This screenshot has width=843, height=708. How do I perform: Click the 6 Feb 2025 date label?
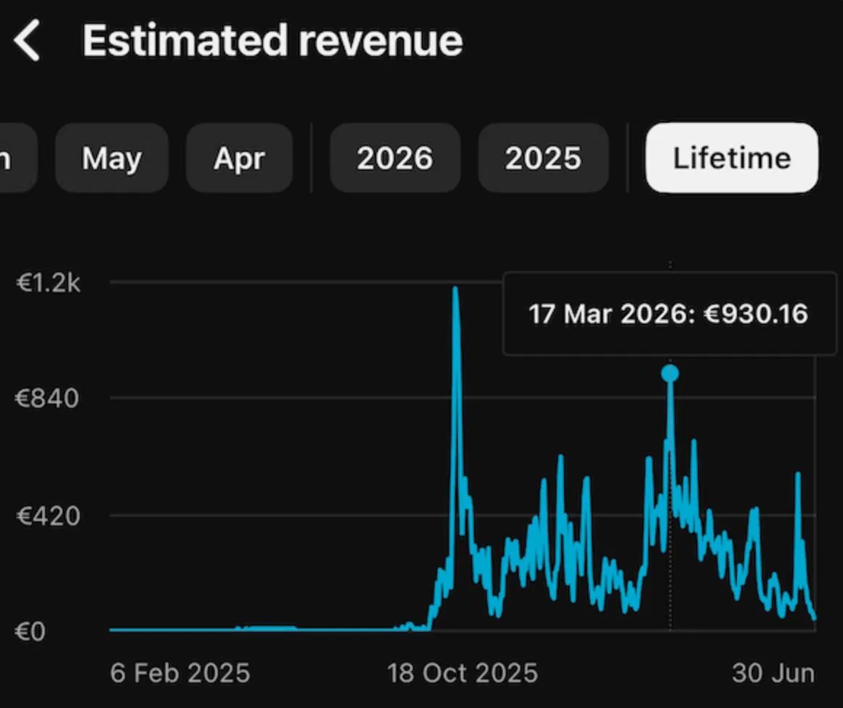[180, 673]
